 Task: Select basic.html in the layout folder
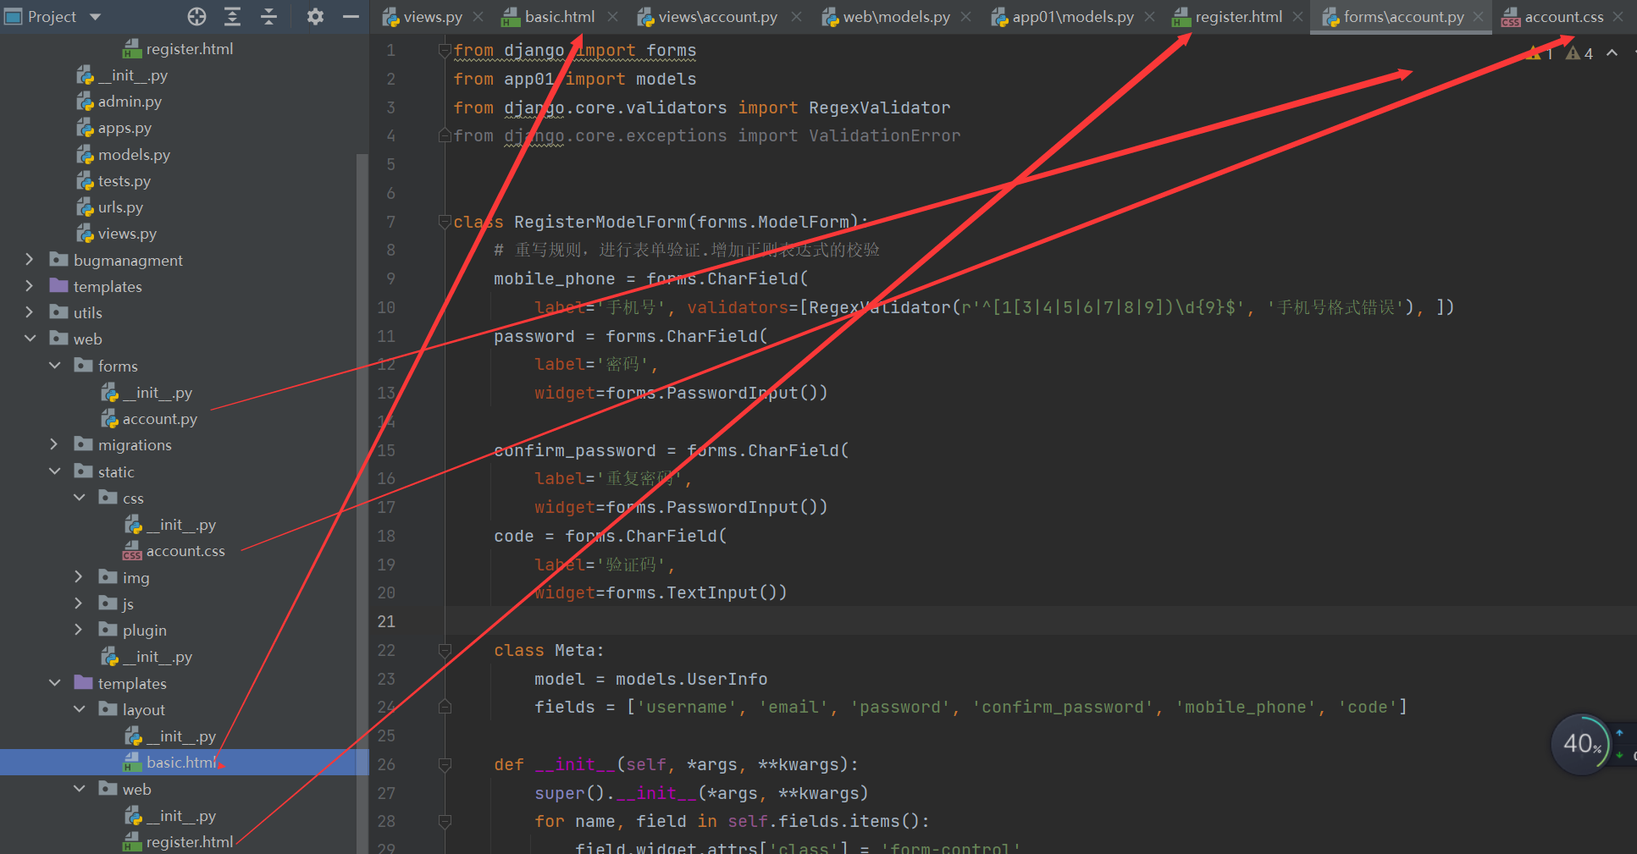[181, 763]
